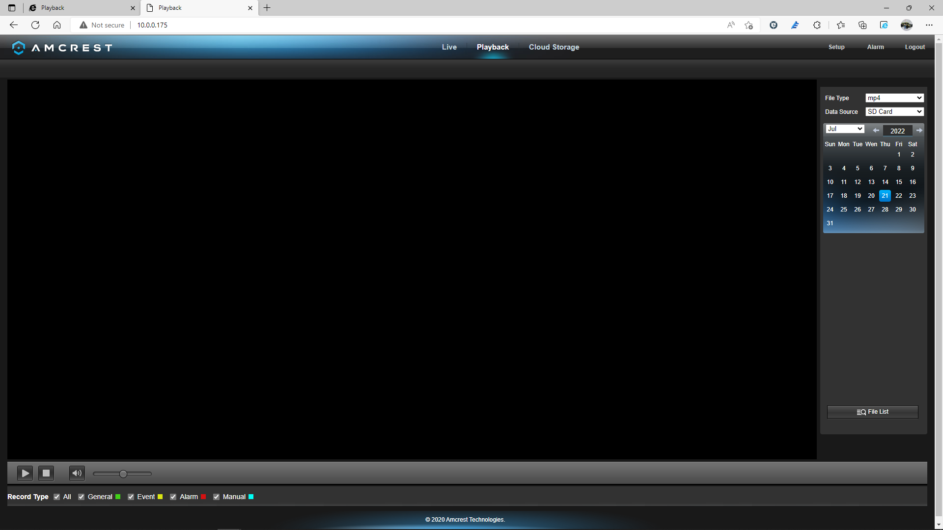The image size is (943, 530).
Task: Select the Playback navigation tab
Action: click(x=493, y=47)
